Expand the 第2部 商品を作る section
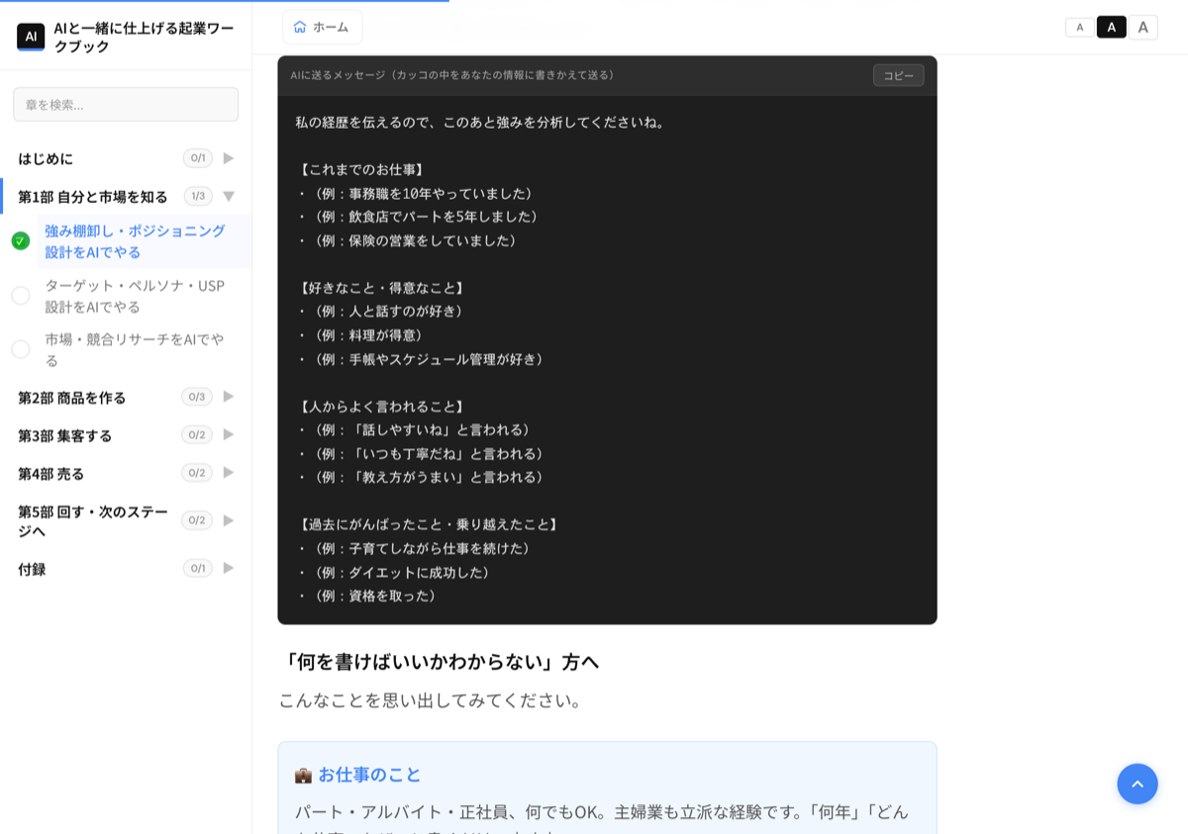 coord(228,397)
